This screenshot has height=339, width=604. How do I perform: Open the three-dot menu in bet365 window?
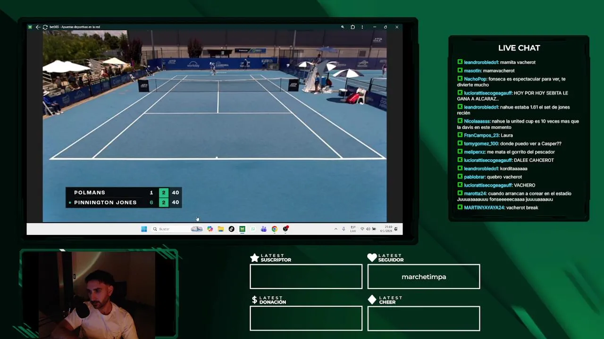(362, 27)
